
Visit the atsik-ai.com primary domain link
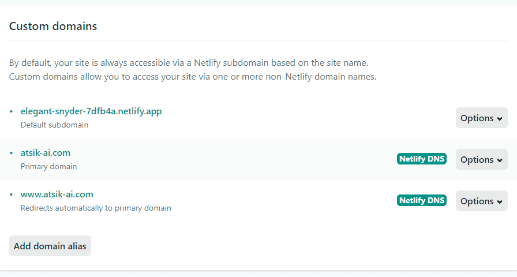pos(46,153)
